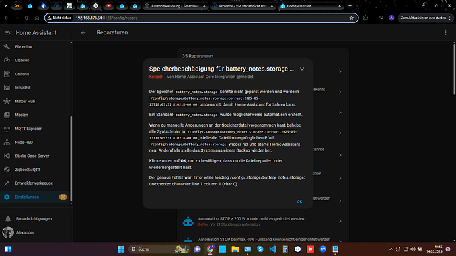Open the Windows Start menu

tap(121, 249)
